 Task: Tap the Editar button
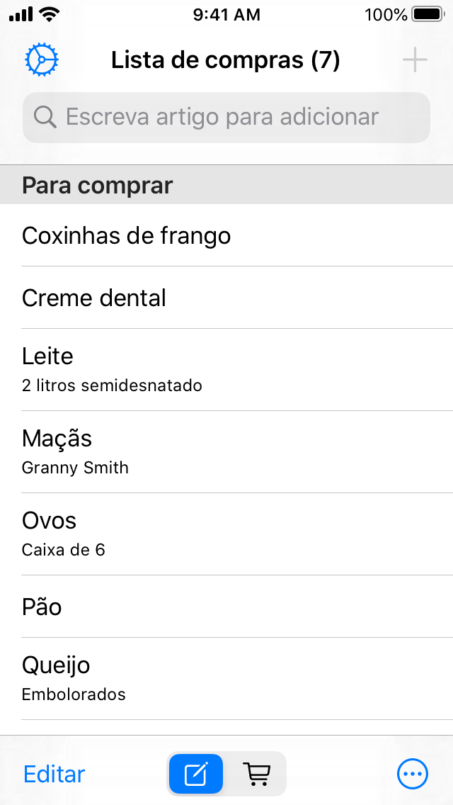tap(55, 774)
